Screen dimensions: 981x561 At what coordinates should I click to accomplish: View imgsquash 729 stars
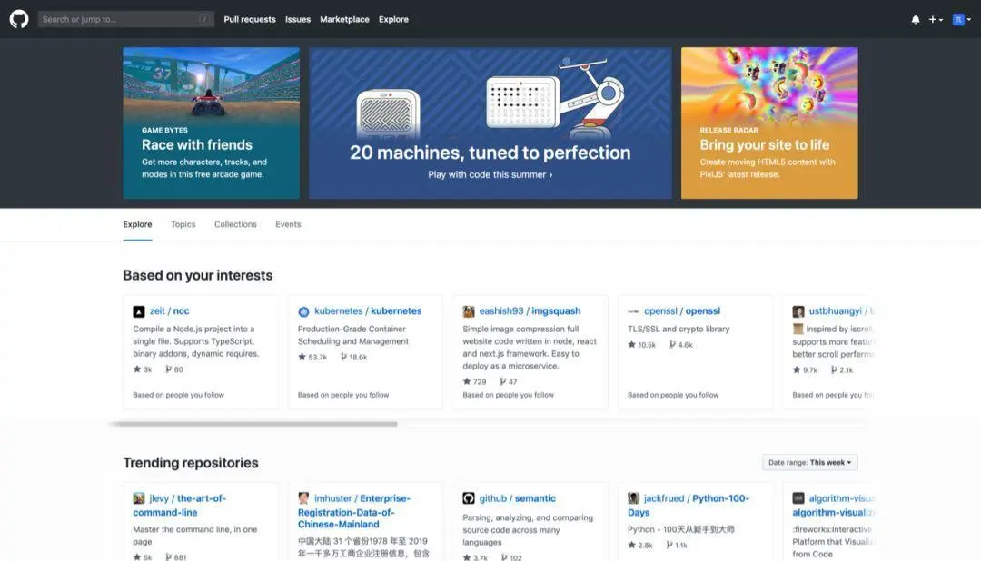pos(474,381)
